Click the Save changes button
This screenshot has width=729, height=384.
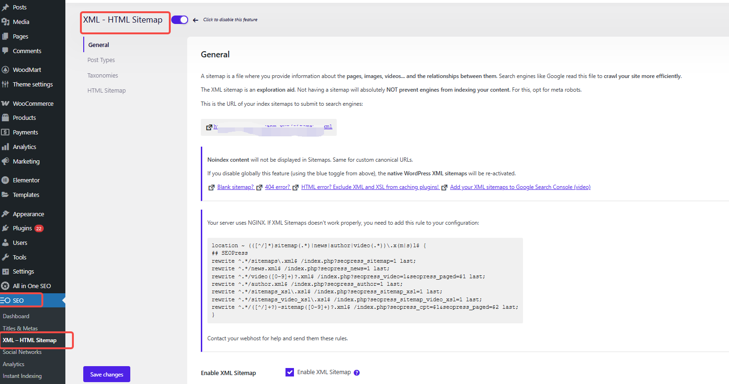107,374
